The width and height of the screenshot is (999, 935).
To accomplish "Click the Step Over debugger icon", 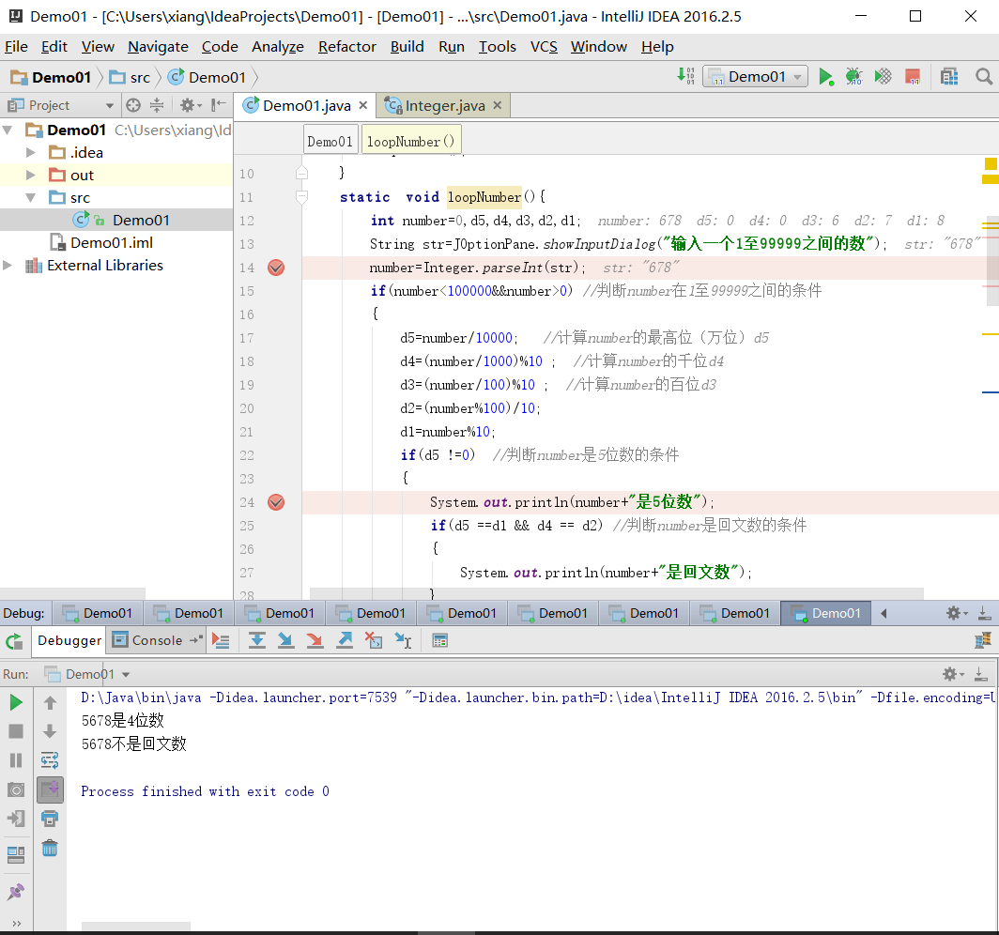I will click(x=256, y=640).
